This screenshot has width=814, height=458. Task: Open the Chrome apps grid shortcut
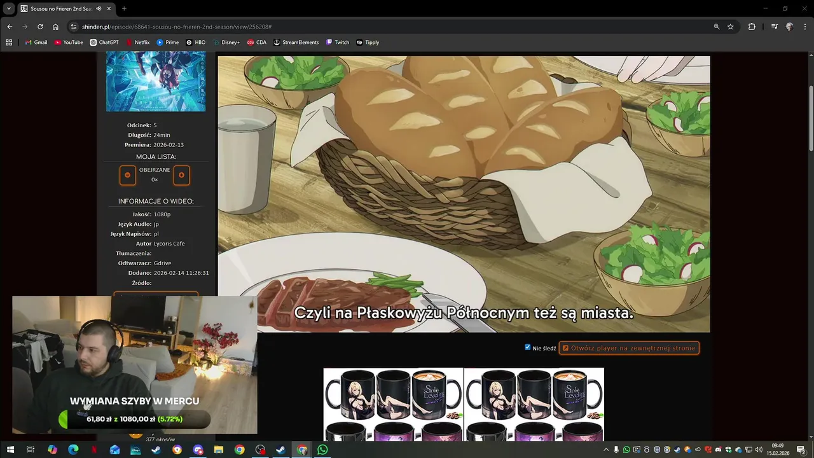click(9, 43)
